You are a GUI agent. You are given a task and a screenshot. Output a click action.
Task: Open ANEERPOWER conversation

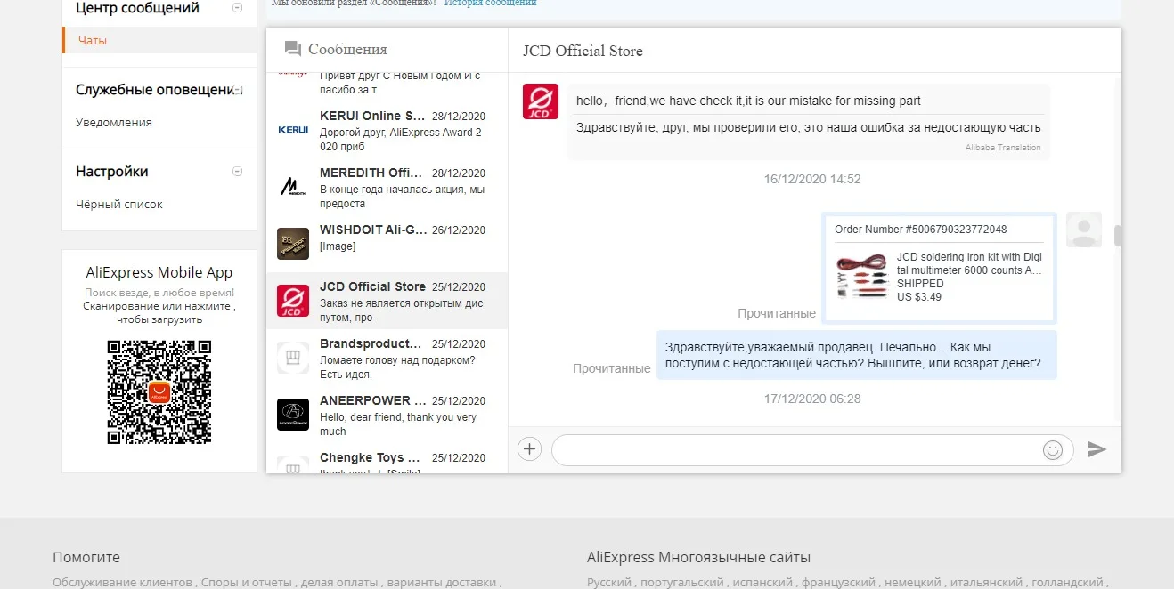387,415
